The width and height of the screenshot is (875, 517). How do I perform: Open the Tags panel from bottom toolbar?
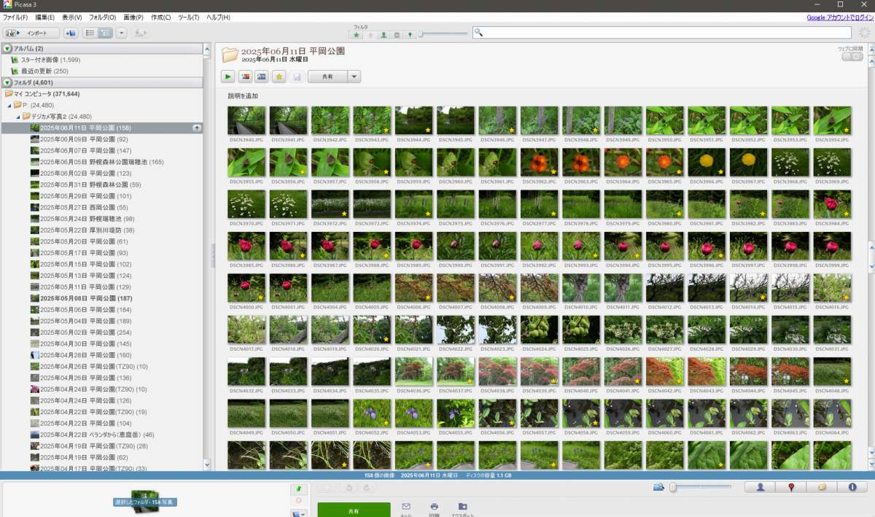(x=822, y=487)
